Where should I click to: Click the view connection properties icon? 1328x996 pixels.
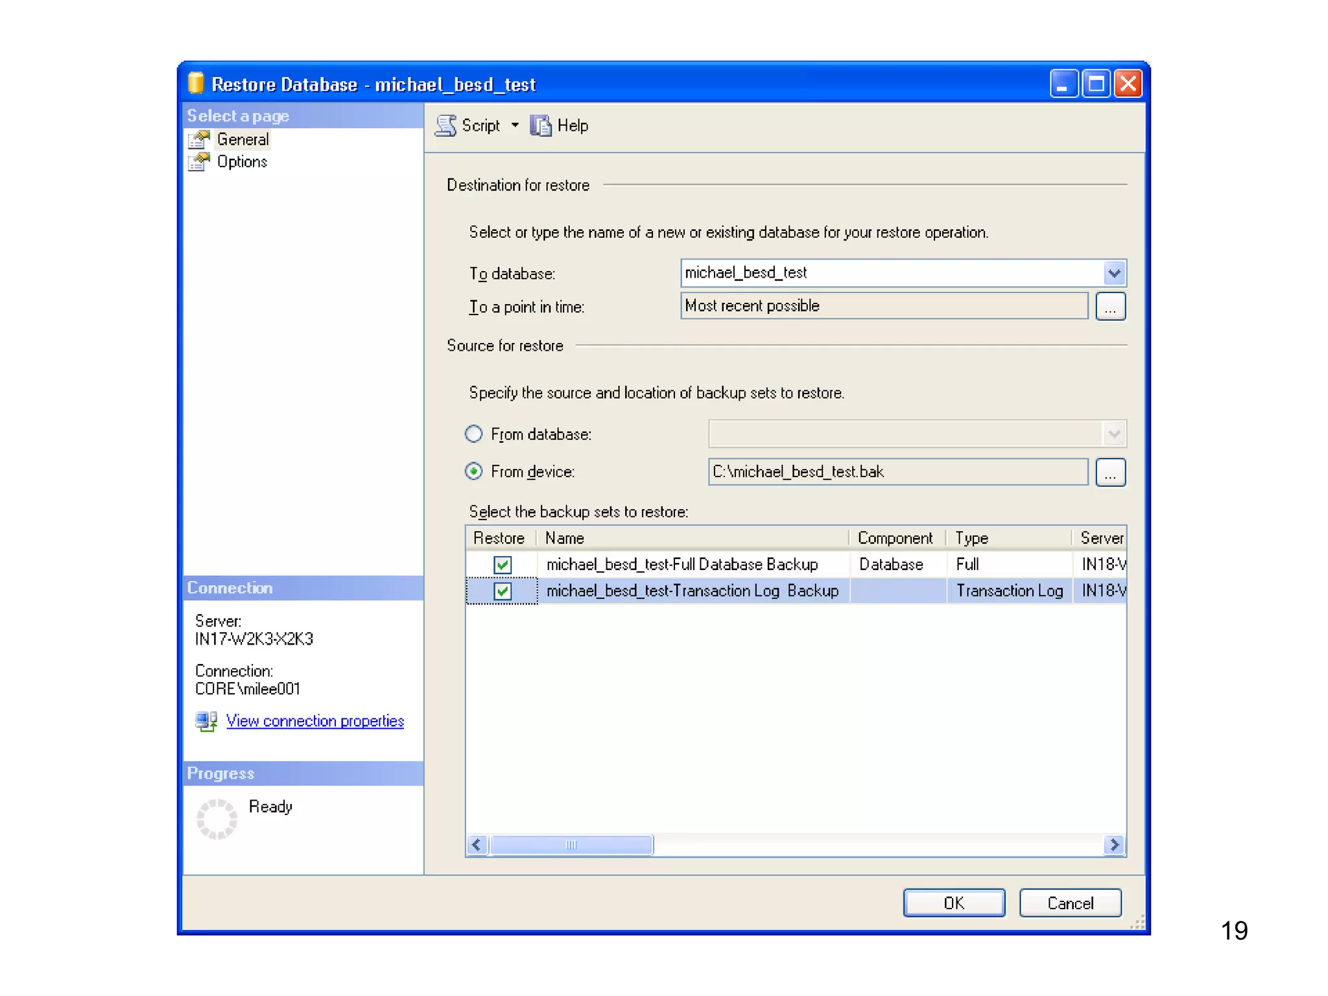pos(206,721)
